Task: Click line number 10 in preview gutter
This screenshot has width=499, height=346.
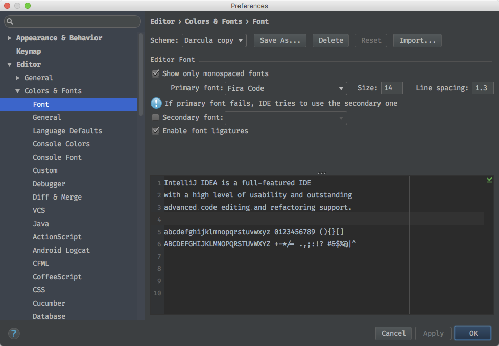Action: click(x=157, y=293)
